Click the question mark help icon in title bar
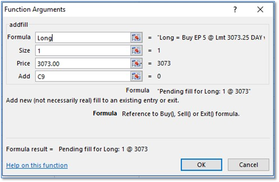Image resolution: width=279 pixels, height=182 pixels. [235, 10]
